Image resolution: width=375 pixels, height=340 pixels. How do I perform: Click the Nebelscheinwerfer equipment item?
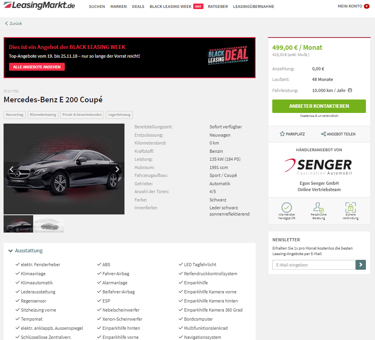point(121,310)
